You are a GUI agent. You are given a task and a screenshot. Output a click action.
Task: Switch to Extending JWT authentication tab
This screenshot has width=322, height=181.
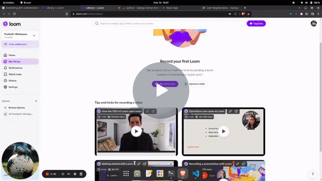21,8
